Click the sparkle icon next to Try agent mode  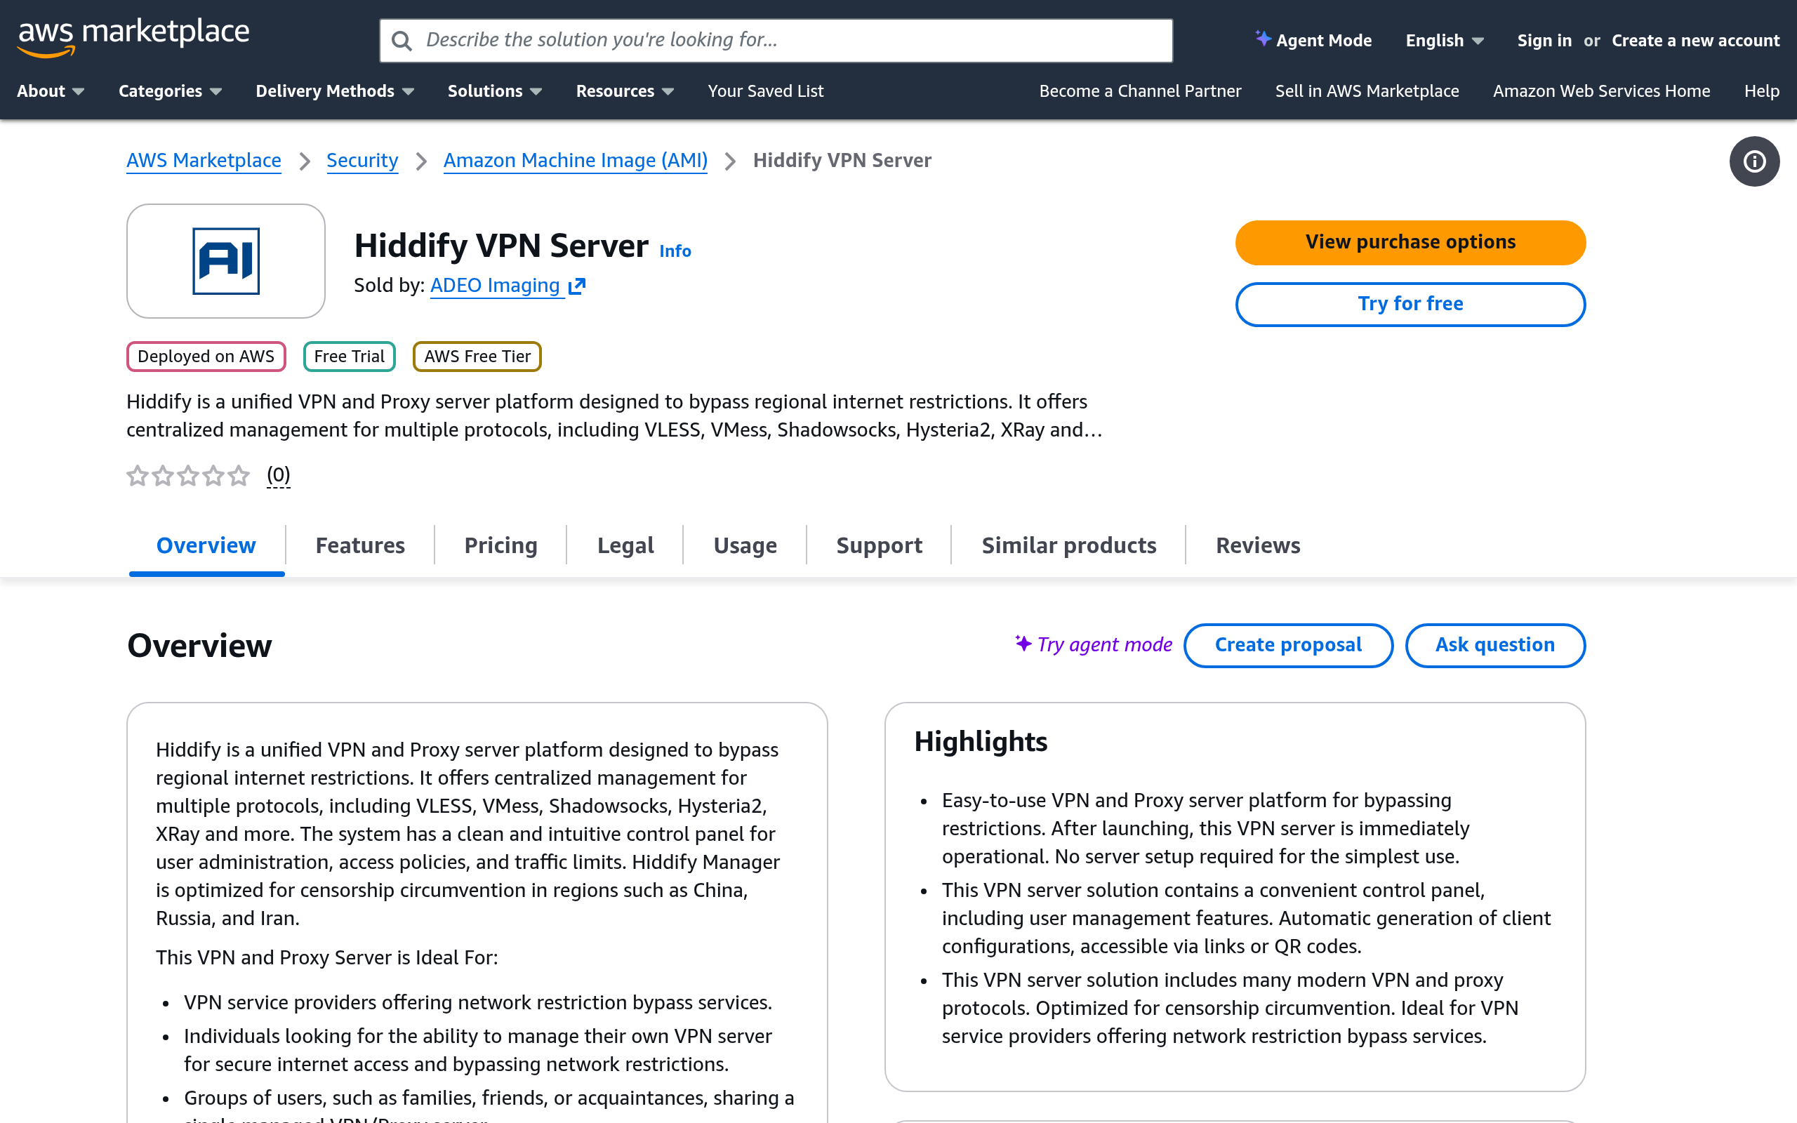[1022, 644]
